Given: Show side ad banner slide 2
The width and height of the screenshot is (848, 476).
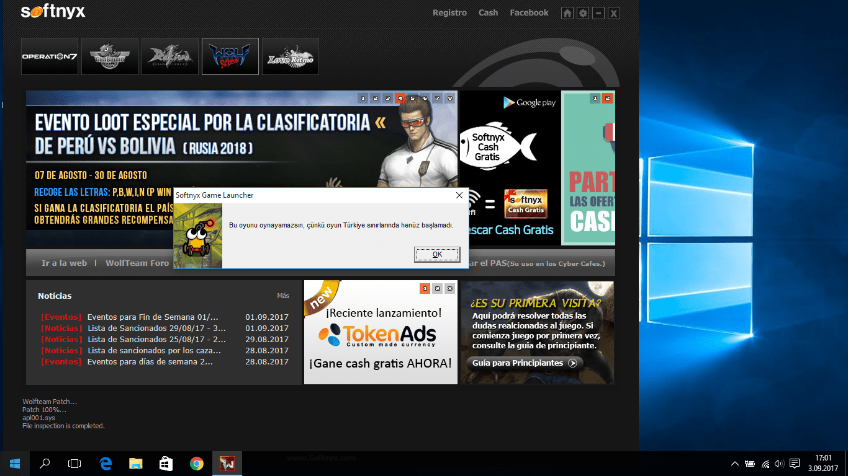Looking at the screenshot, I should (x=607, y=98).
